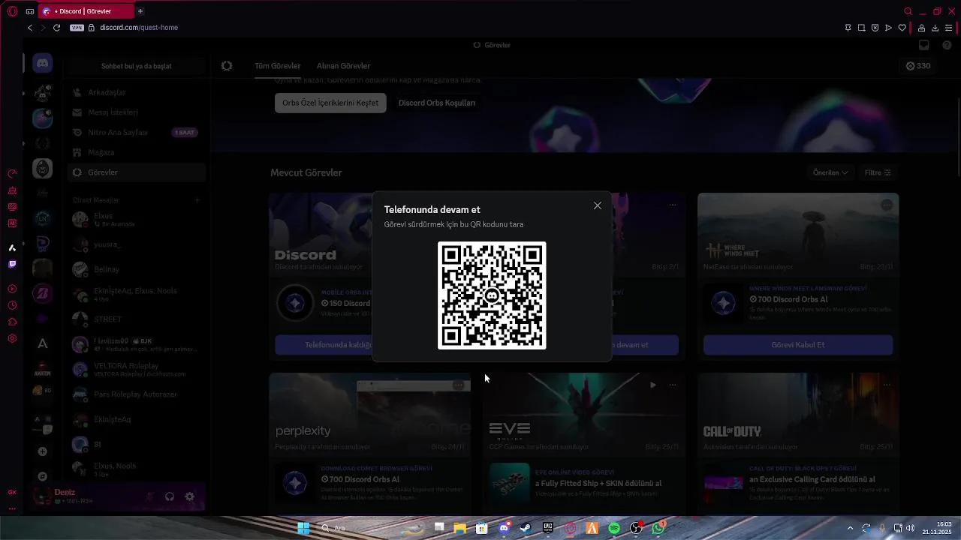Screen dimensions: 961x540
Task: Open the Önerilen sort dropdown
Action: pos(830,172)
